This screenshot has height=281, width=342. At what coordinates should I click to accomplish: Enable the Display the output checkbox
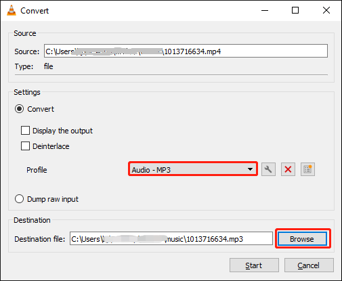click(x=25, y=131)
